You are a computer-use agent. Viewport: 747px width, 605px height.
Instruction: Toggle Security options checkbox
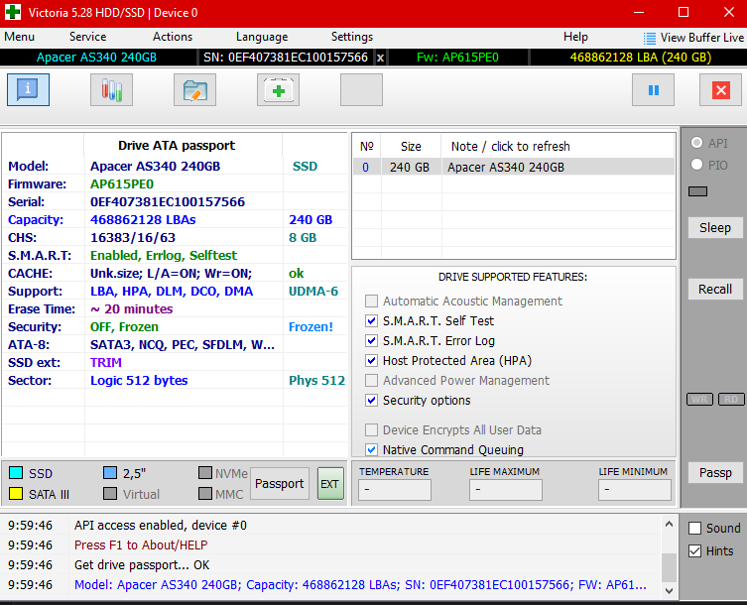pos(371,400)
